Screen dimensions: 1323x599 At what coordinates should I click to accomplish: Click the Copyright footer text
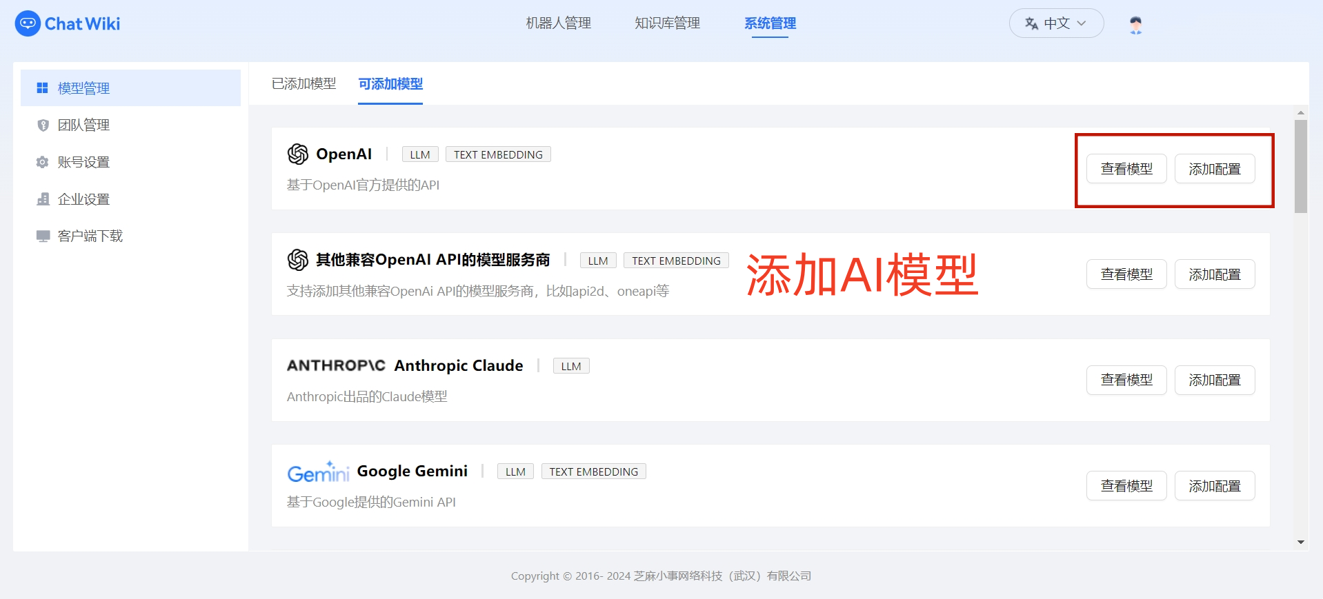point(661,576)
